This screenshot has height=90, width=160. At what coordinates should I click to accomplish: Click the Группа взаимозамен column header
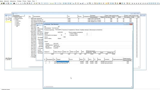click(118, 59)
